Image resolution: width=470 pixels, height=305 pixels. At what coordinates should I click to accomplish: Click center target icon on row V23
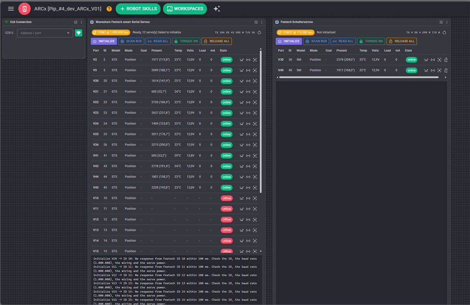tap(255, 113)
